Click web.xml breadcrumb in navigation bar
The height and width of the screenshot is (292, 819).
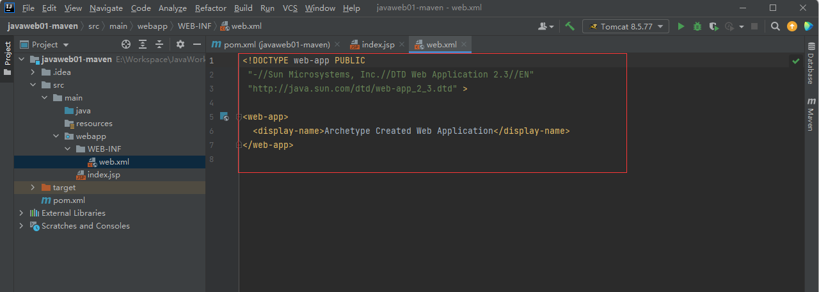point(241,26)
